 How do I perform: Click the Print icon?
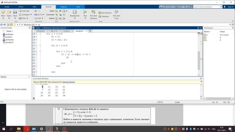[20, 18]
